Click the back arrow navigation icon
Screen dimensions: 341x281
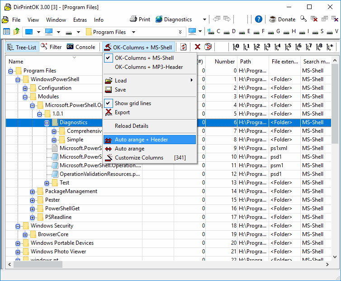[216, 19]
